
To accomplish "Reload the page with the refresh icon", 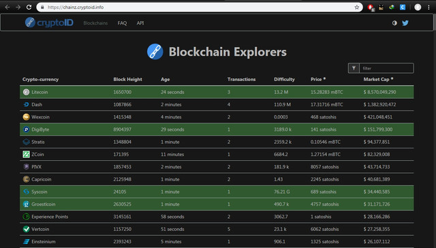I will (x=29, y=7).
